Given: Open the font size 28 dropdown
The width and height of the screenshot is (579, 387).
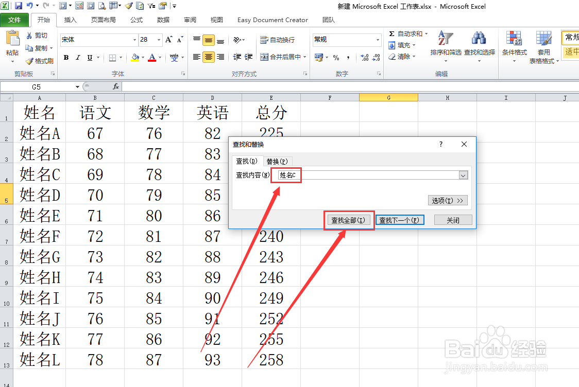Looking at the screenshot, I should click(x=159, y=40).
